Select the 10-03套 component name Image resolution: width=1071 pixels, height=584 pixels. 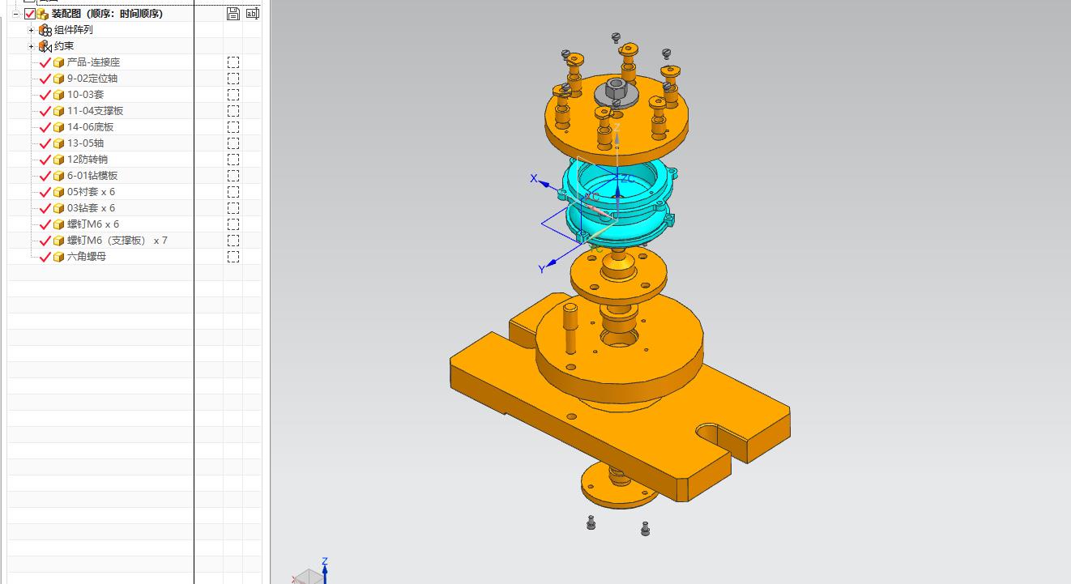point(86,95)
